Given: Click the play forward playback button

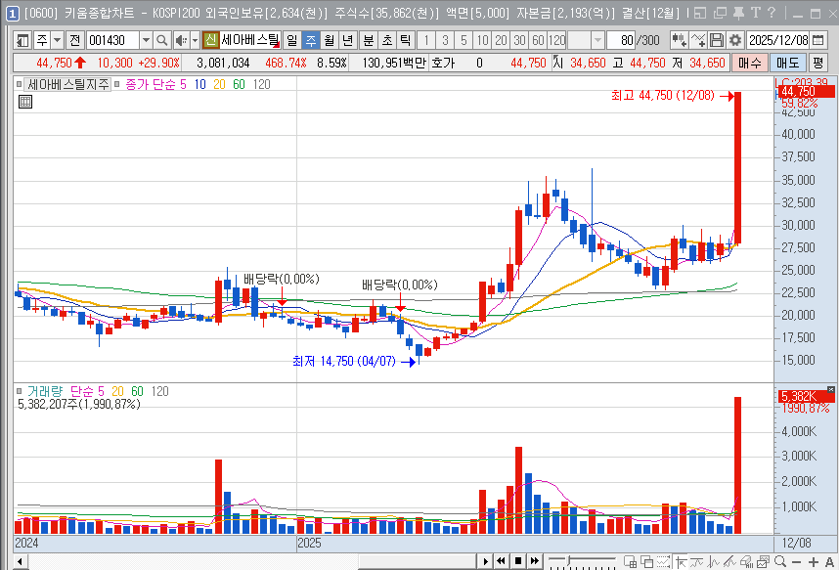Looking at the screenshot, I should [x=485, y=561].
